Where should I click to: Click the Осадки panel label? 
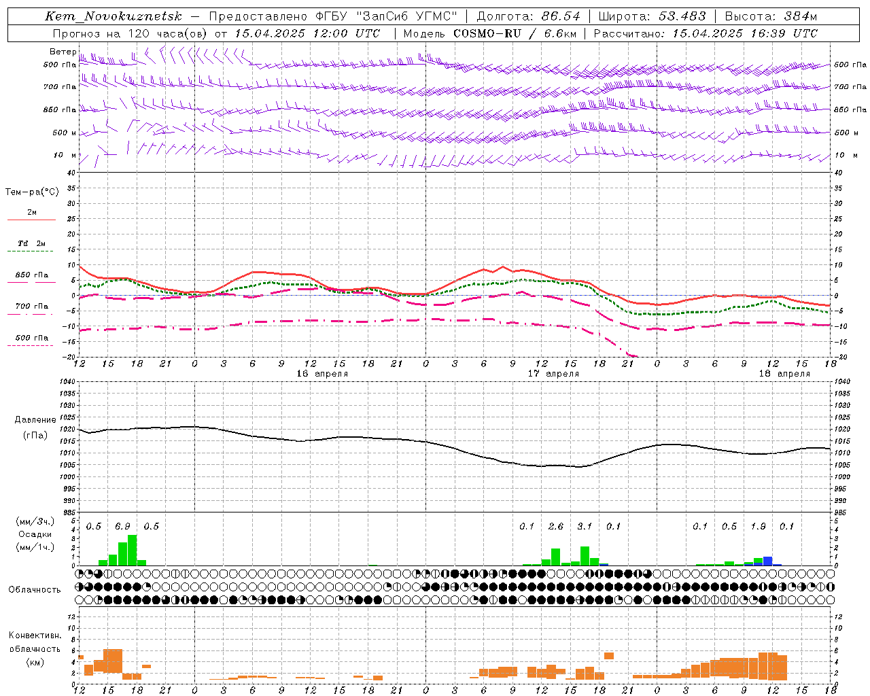click(x=34, y=534)
